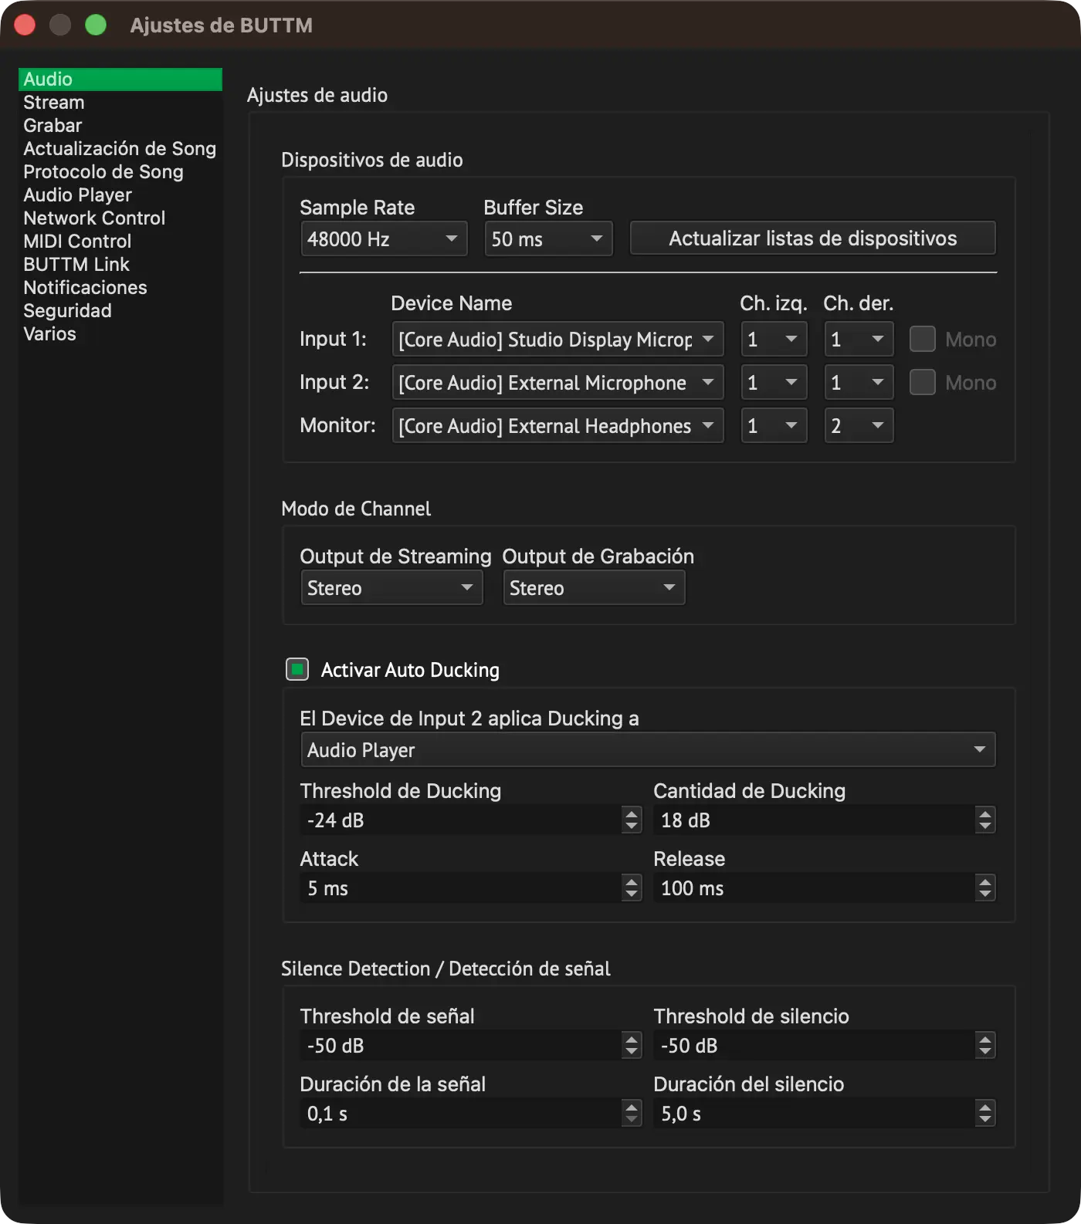Open Input 2 left channel dropdown
The height and width of the screenshot is (1224, 1081).
pyautogui.click(x=774, y=382)
